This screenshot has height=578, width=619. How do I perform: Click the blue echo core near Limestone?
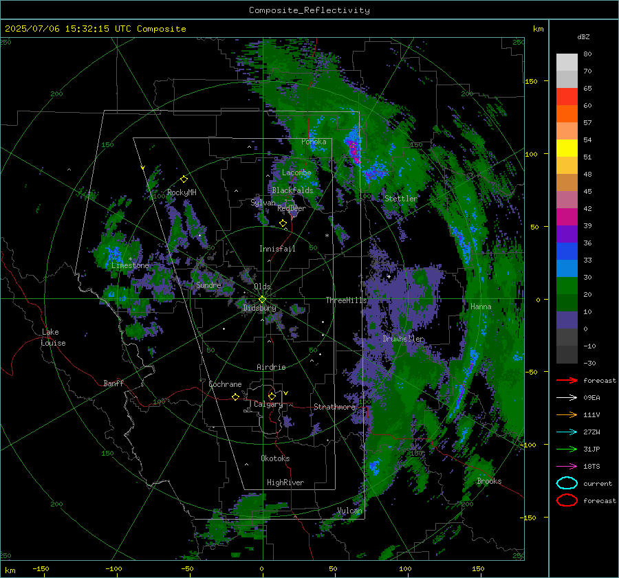113,252
